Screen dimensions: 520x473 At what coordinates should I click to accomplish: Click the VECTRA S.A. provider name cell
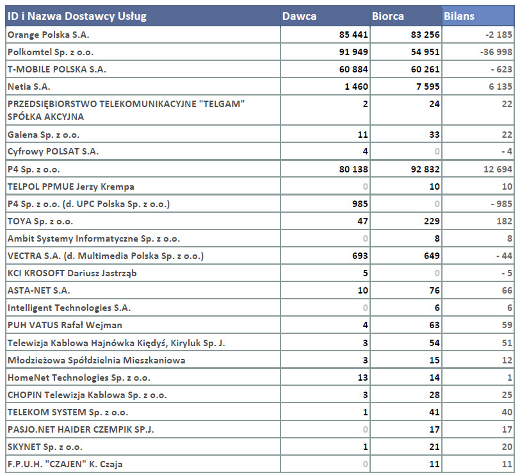[106, 256]
